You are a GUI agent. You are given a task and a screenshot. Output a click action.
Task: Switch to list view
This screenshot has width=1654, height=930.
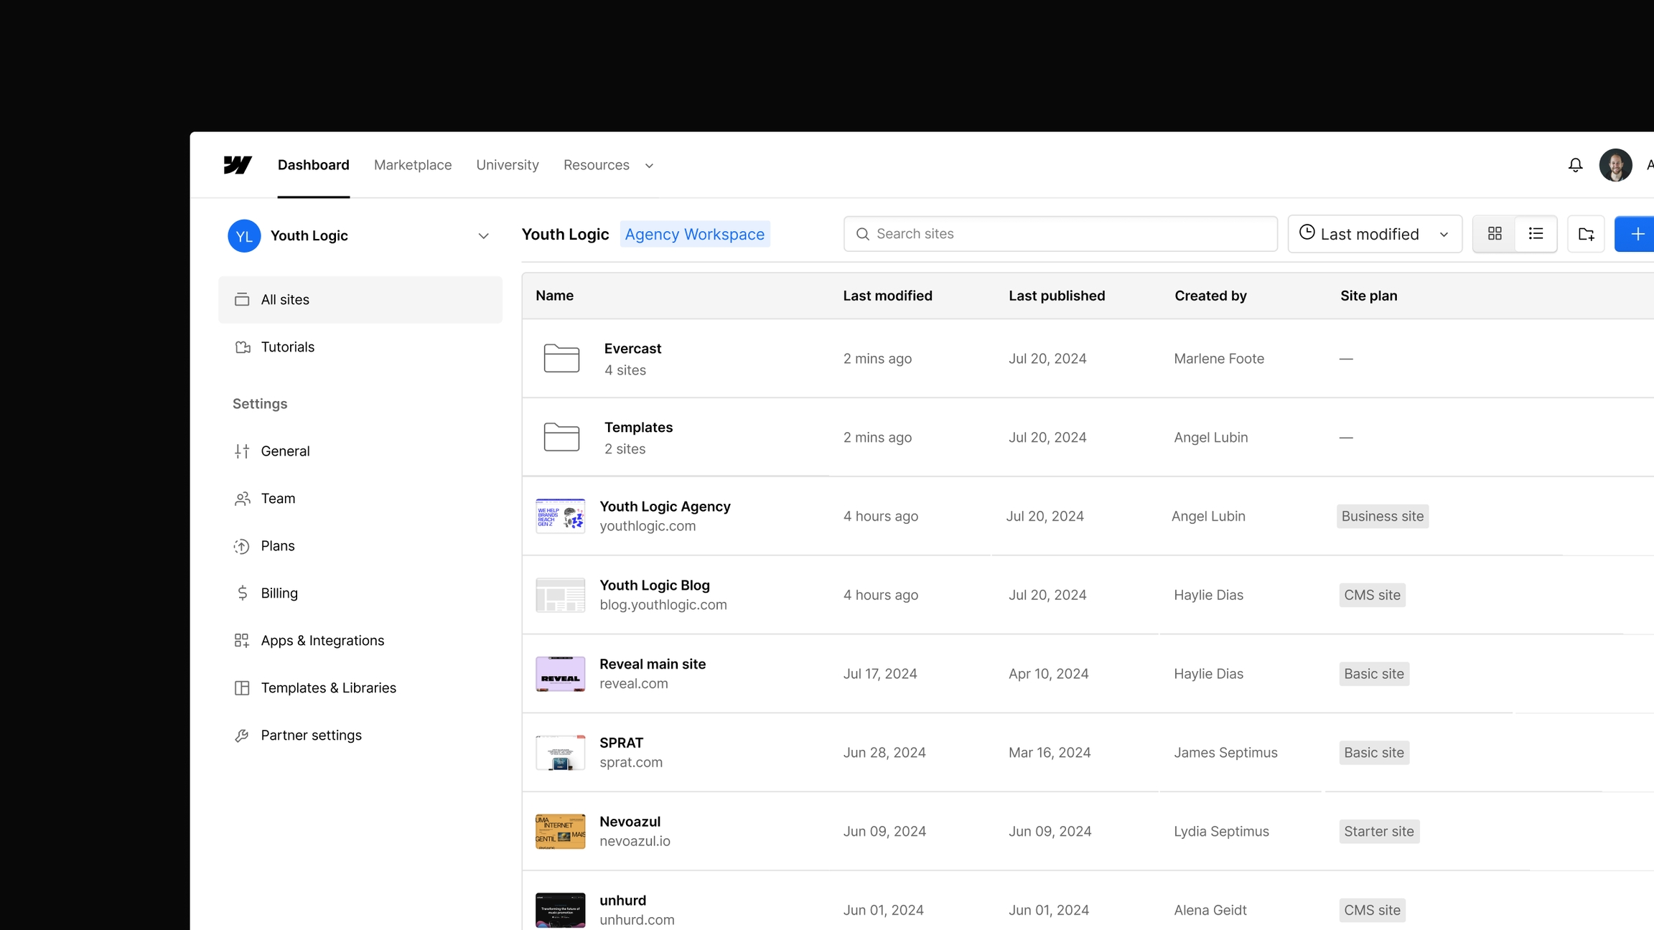coord(1536,234)
